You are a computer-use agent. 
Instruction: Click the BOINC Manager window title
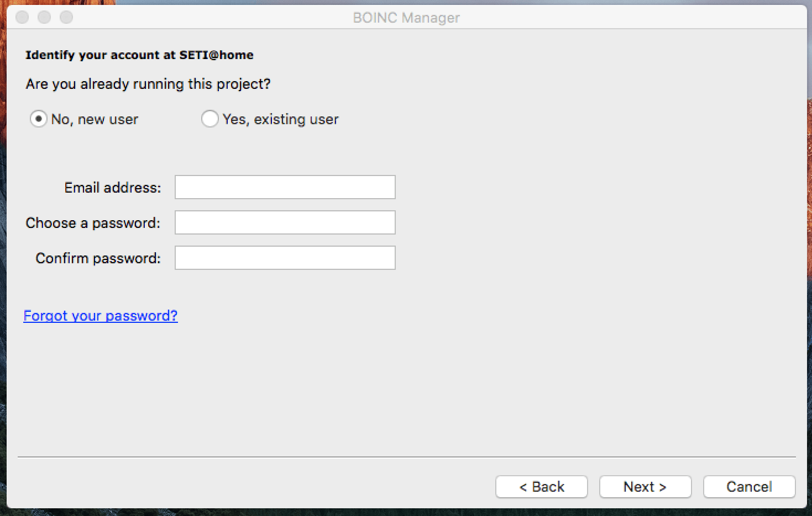pos(406,18)
